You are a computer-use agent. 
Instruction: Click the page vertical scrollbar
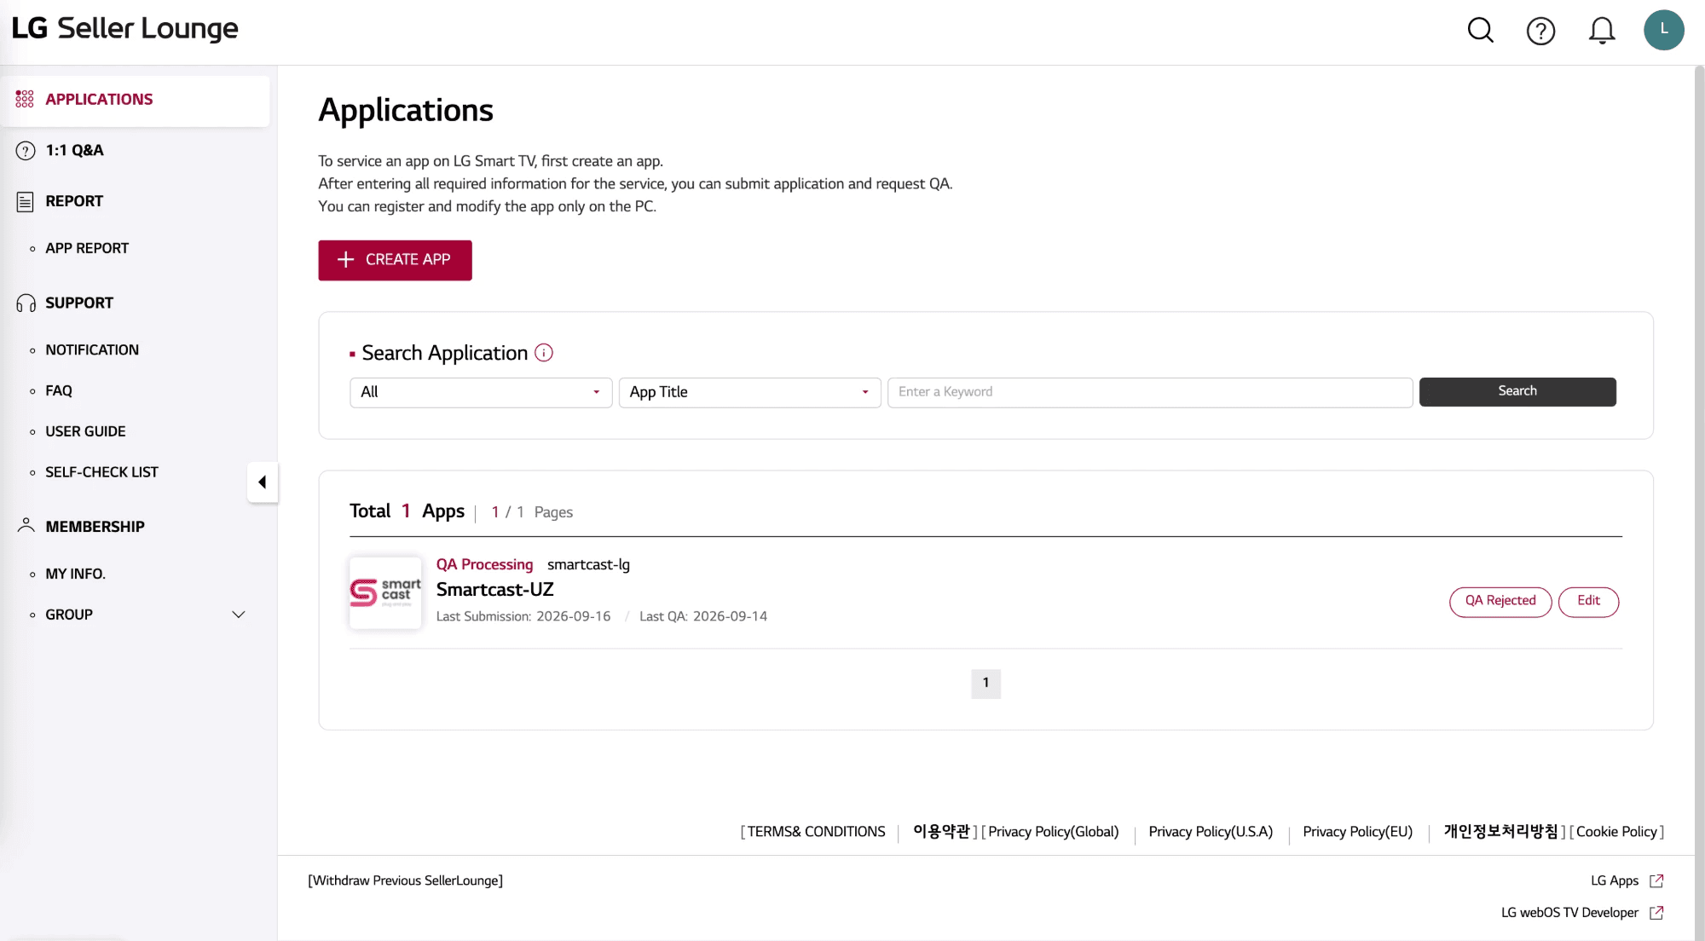tap(1699, 503)
